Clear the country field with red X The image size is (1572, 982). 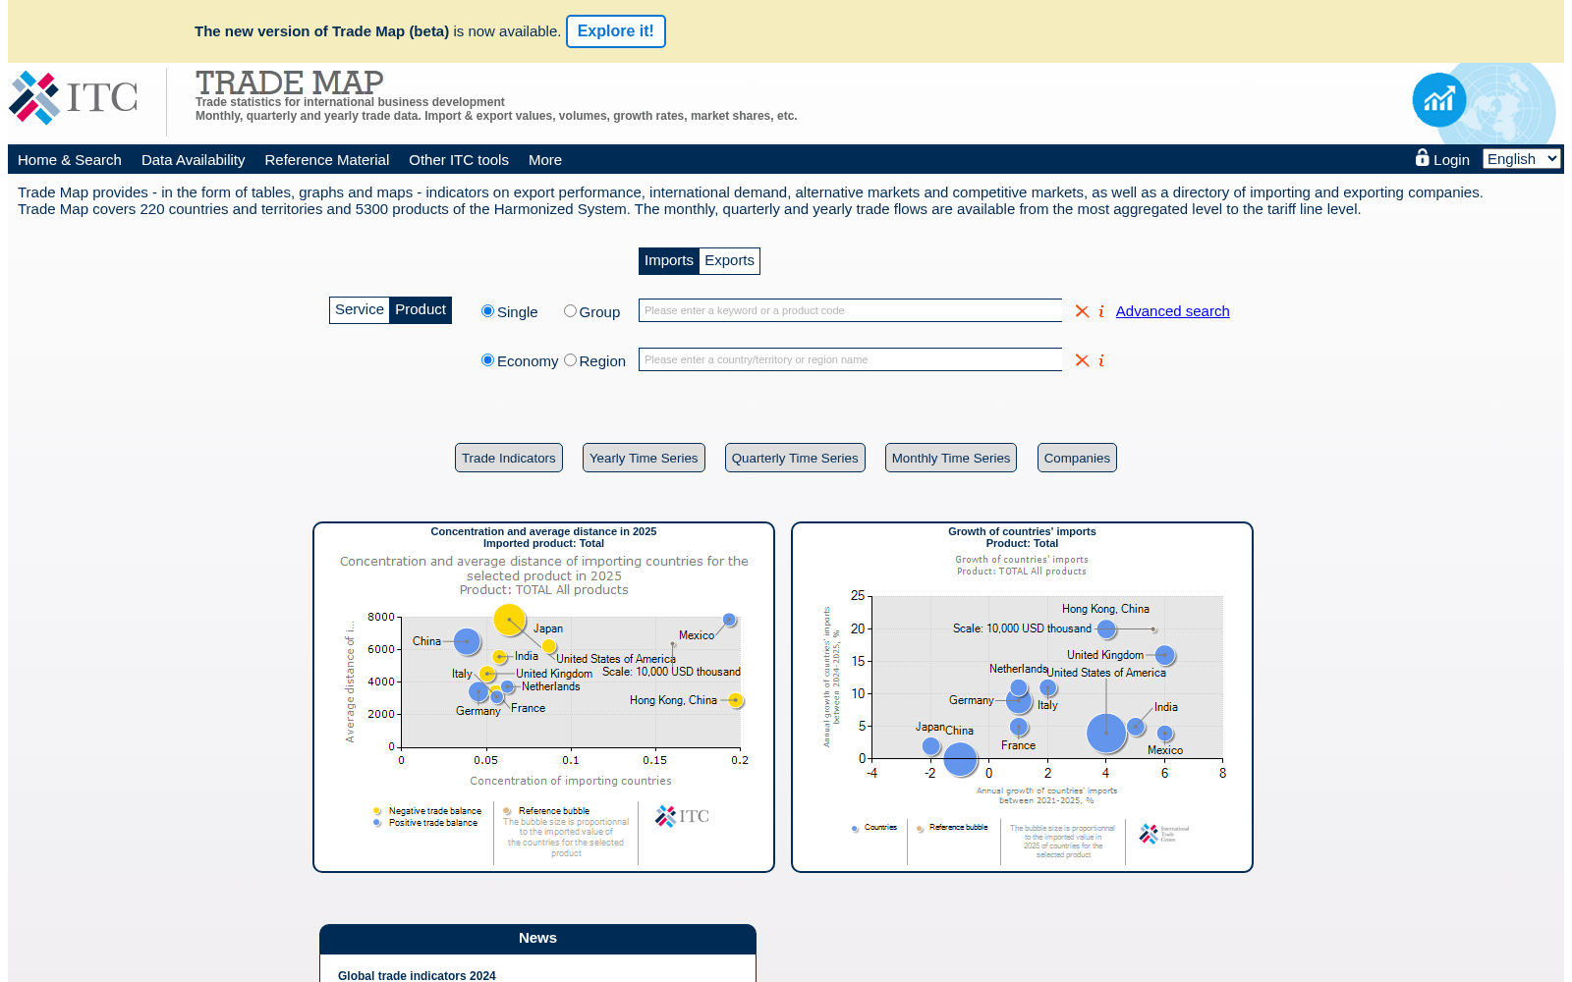click(1082, 360)
